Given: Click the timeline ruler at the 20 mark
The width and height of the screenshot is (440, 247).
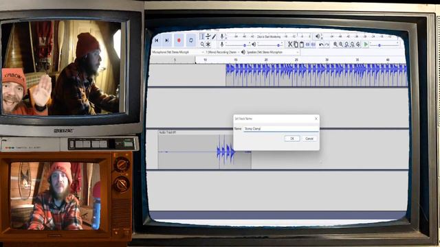Looking at the screenshot, I should (x=266, y=60).
